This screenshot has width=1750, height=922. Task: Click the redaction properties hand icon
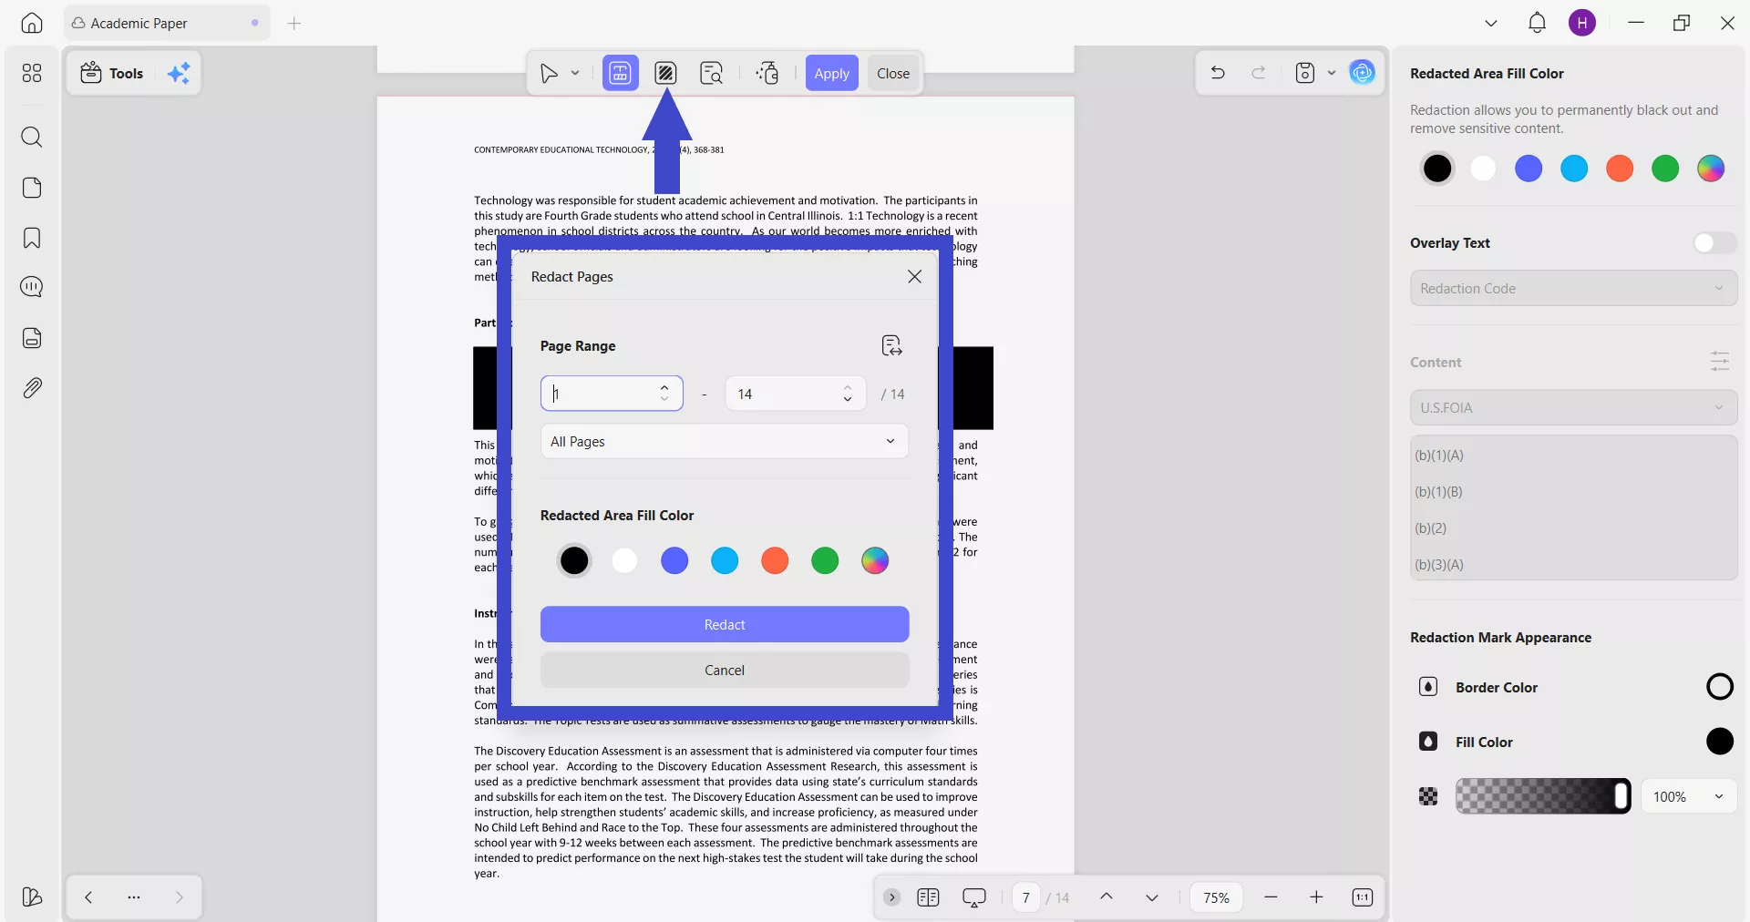click(x=767, y=73)
